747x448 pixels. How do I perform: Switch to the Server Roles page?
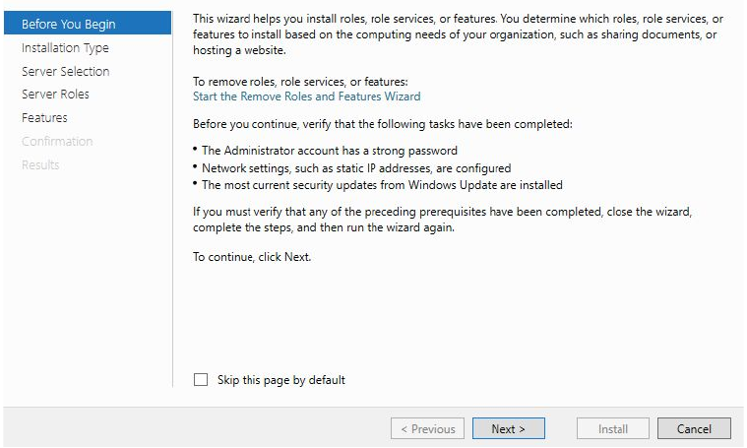55,95
